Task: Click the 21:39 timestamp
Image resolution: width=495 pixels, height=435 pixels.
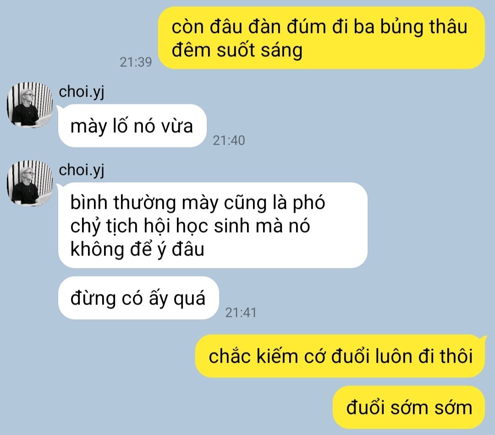Action: [136, 62]
